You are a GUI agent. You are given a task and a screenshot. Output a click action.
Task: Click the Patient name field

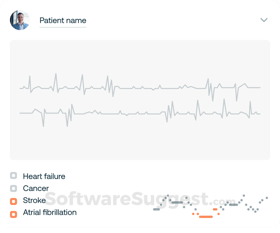tap(63, 21)
